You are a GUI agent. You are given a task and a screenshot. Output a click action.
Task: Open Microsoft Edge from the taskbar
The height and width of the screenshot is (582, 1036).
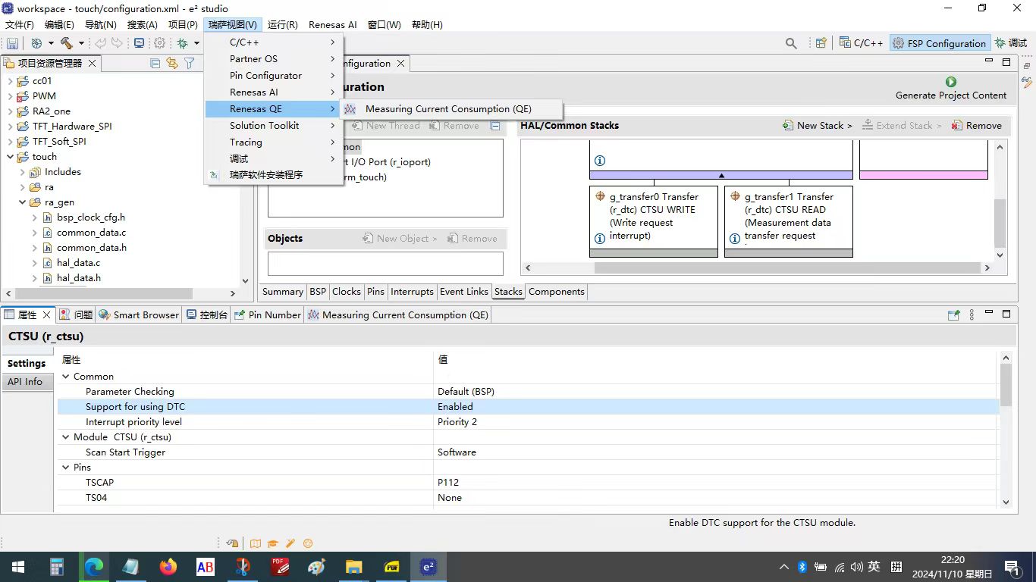[x=94, y=566]
